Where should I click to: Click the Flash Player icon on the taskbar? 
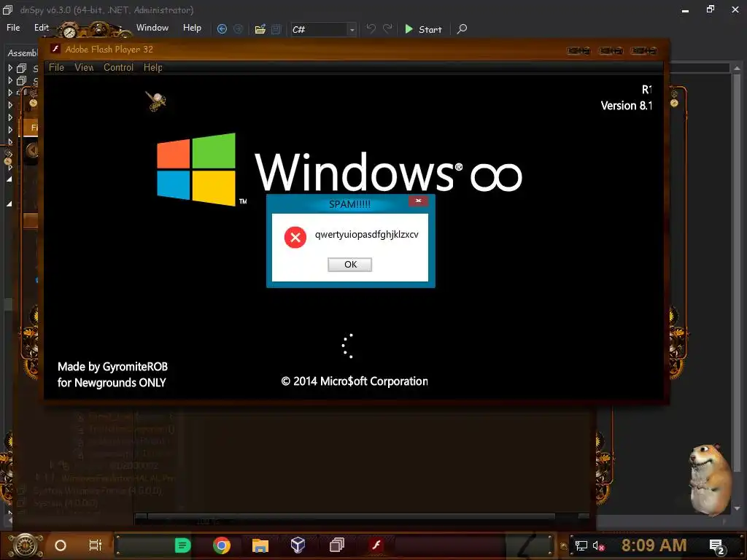pyautogui.click(x=376, y=545)
